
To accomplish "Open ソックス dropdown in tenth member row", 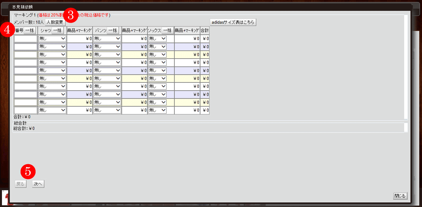I will (157, 110).
